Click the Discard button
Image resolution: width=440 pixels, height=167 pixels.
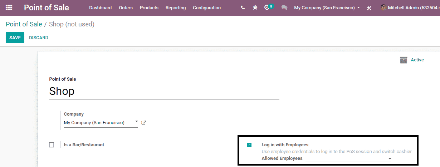point(39,37)
